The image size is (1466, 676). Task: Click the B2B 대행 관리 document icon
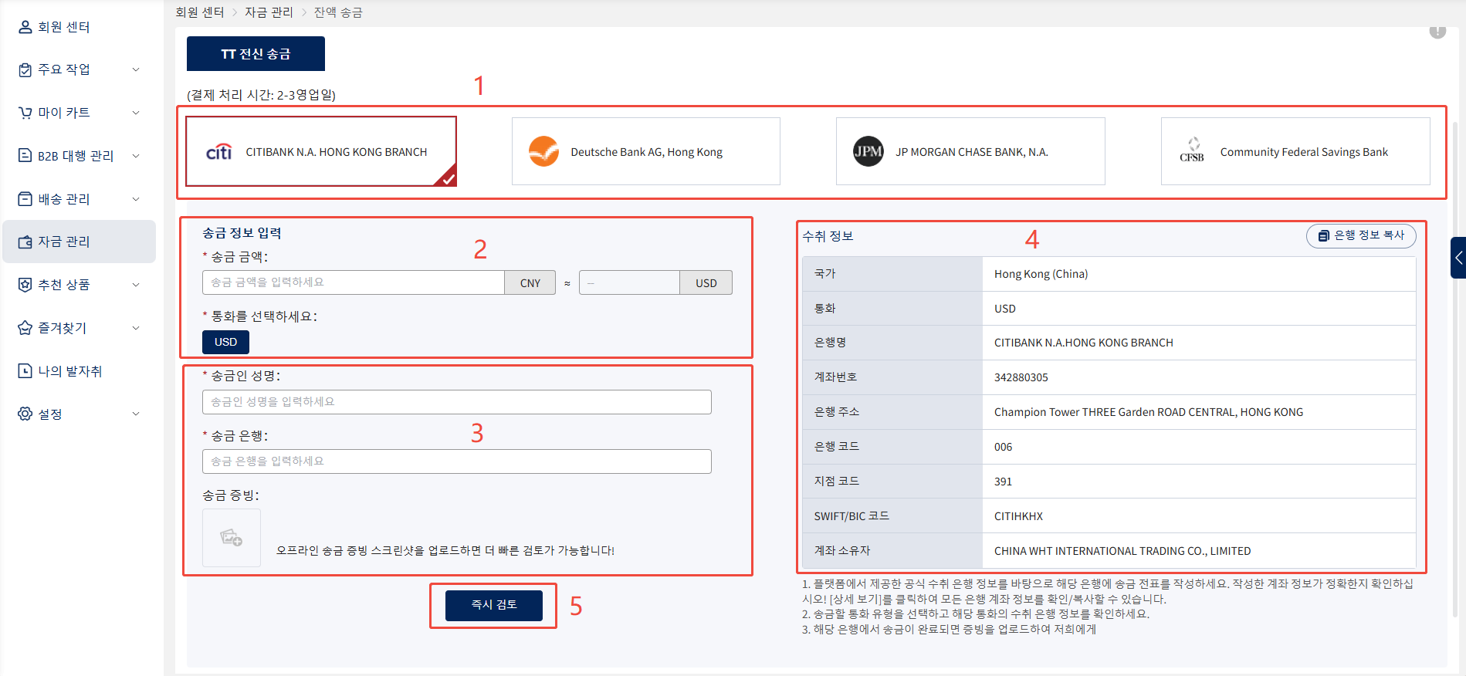click(x=25, y=156)
